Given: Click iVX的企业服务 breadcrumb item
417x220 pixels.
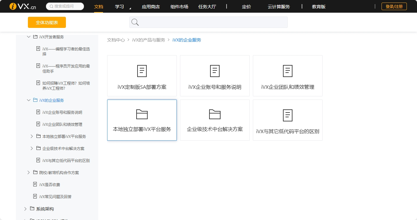Looking at the screenshot, I should coord(187,40).
